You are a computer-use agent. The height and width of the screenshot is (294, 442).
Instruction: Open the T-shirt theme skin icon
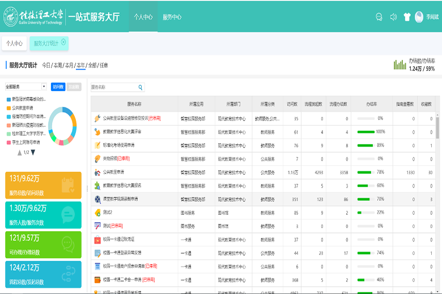pyautogui.click(x=407, y=17)
